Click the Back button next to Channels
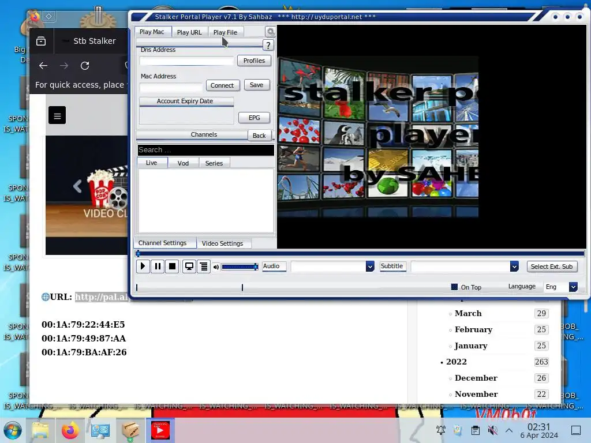This screenshot has height=443, width=591. (259, 136)
